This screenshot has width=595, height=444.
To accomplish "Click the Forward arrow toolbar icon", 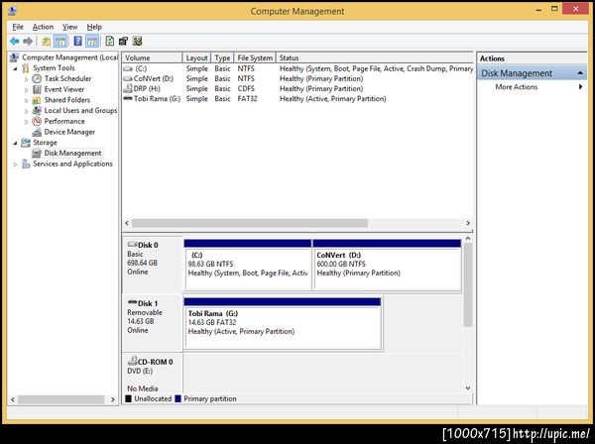I will [28, 41].
